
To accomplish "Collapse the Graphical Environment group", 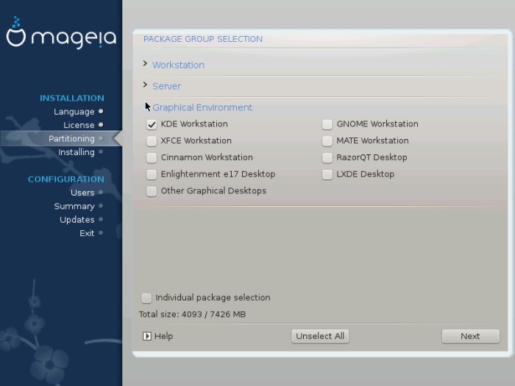I will [x=145, y=107].
